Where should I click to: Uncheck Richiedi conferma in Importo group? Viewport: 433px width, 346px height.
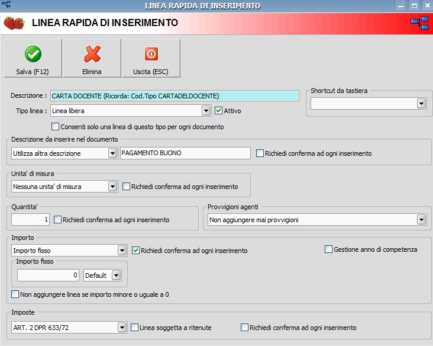pyautogui.click(x=135, y=250)
